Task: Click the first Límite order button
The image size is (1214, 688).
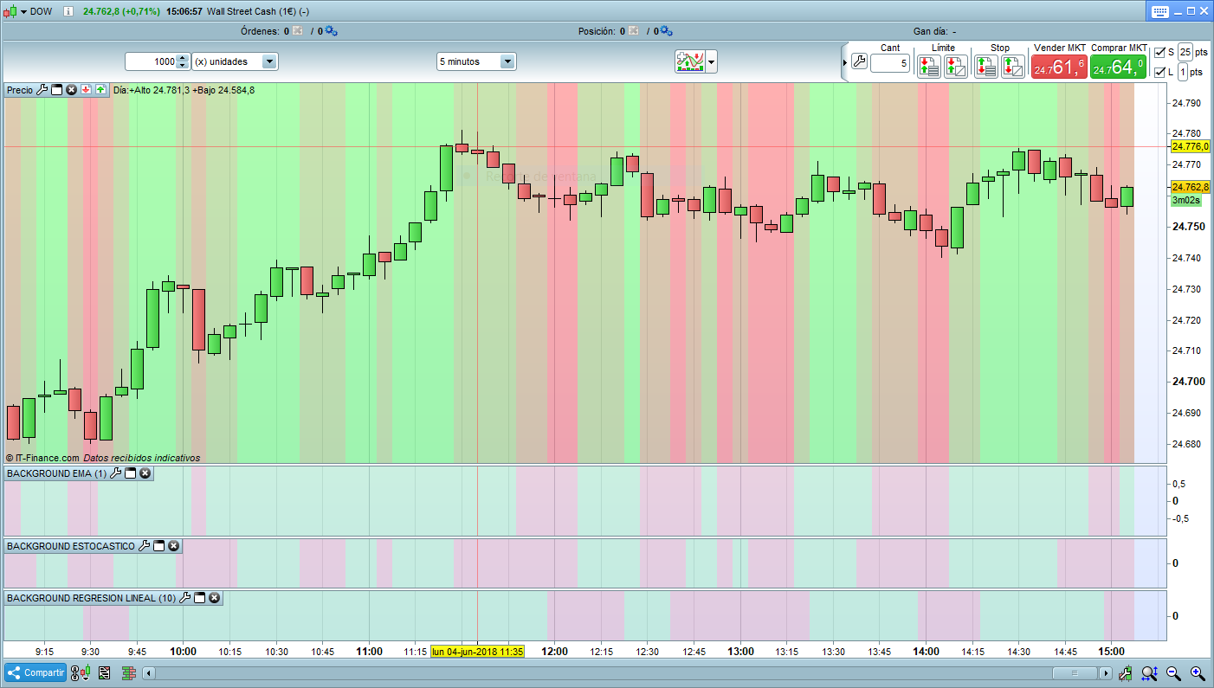Action: [929, 66]
